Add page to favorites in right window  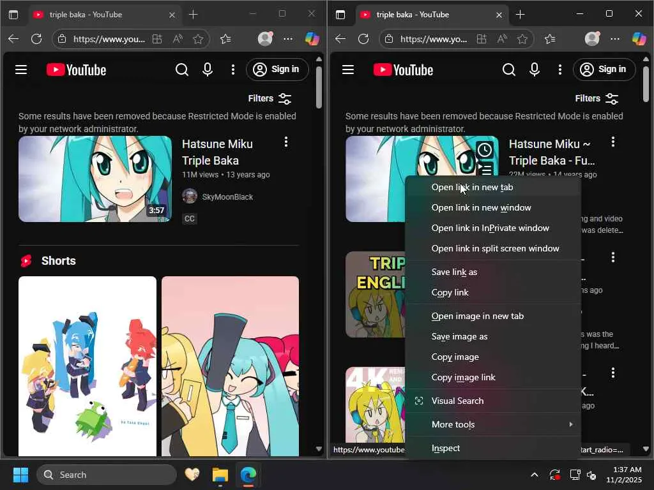pos(522,39)
